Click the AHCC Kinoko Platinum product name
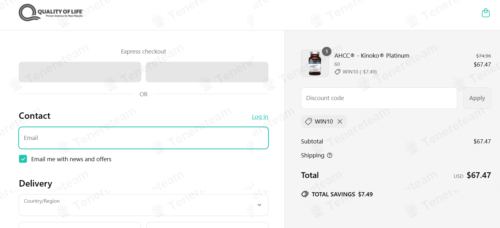 click(372, 56)
